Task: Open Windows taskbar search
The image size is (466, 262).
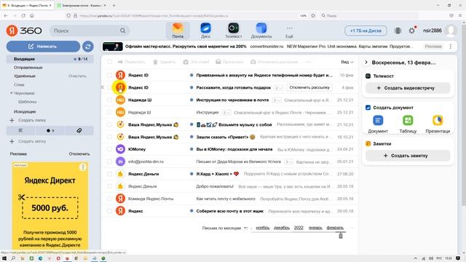Action: [x=13, y=258]
